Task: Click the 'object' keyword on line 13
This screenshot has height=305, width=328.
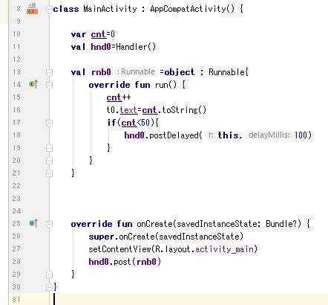Action: point(180,72)
